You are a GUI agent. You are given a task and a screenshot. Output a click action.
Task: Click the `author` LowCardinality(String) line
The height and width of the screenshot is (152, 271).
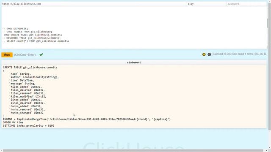34,77
